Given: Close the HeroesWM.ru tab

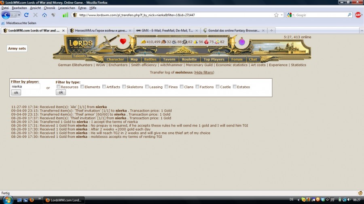Looking at the screenshot, I should pyautogui.click(x=130, y=31).
